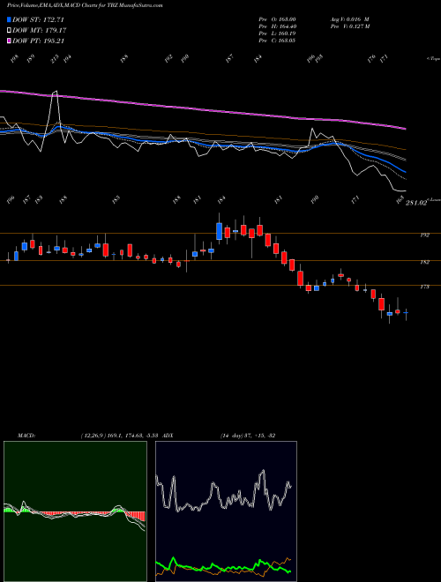Open the green MACD histogram panel

[x=75, y=511]
